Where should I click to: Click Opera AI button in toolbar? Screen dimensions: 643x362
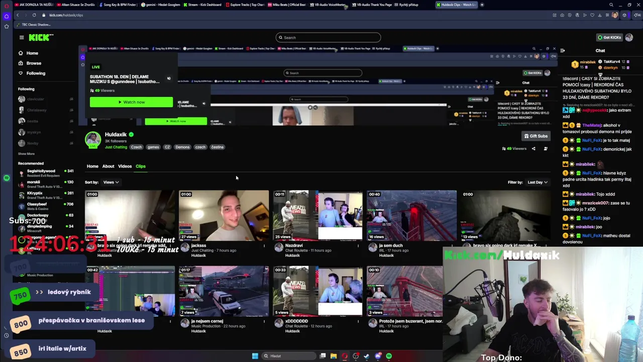(x=638, y=15)
